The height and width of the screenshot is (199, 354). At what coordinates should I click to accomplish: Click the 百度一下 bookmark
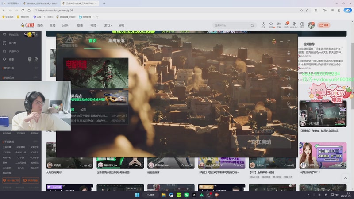43,17
